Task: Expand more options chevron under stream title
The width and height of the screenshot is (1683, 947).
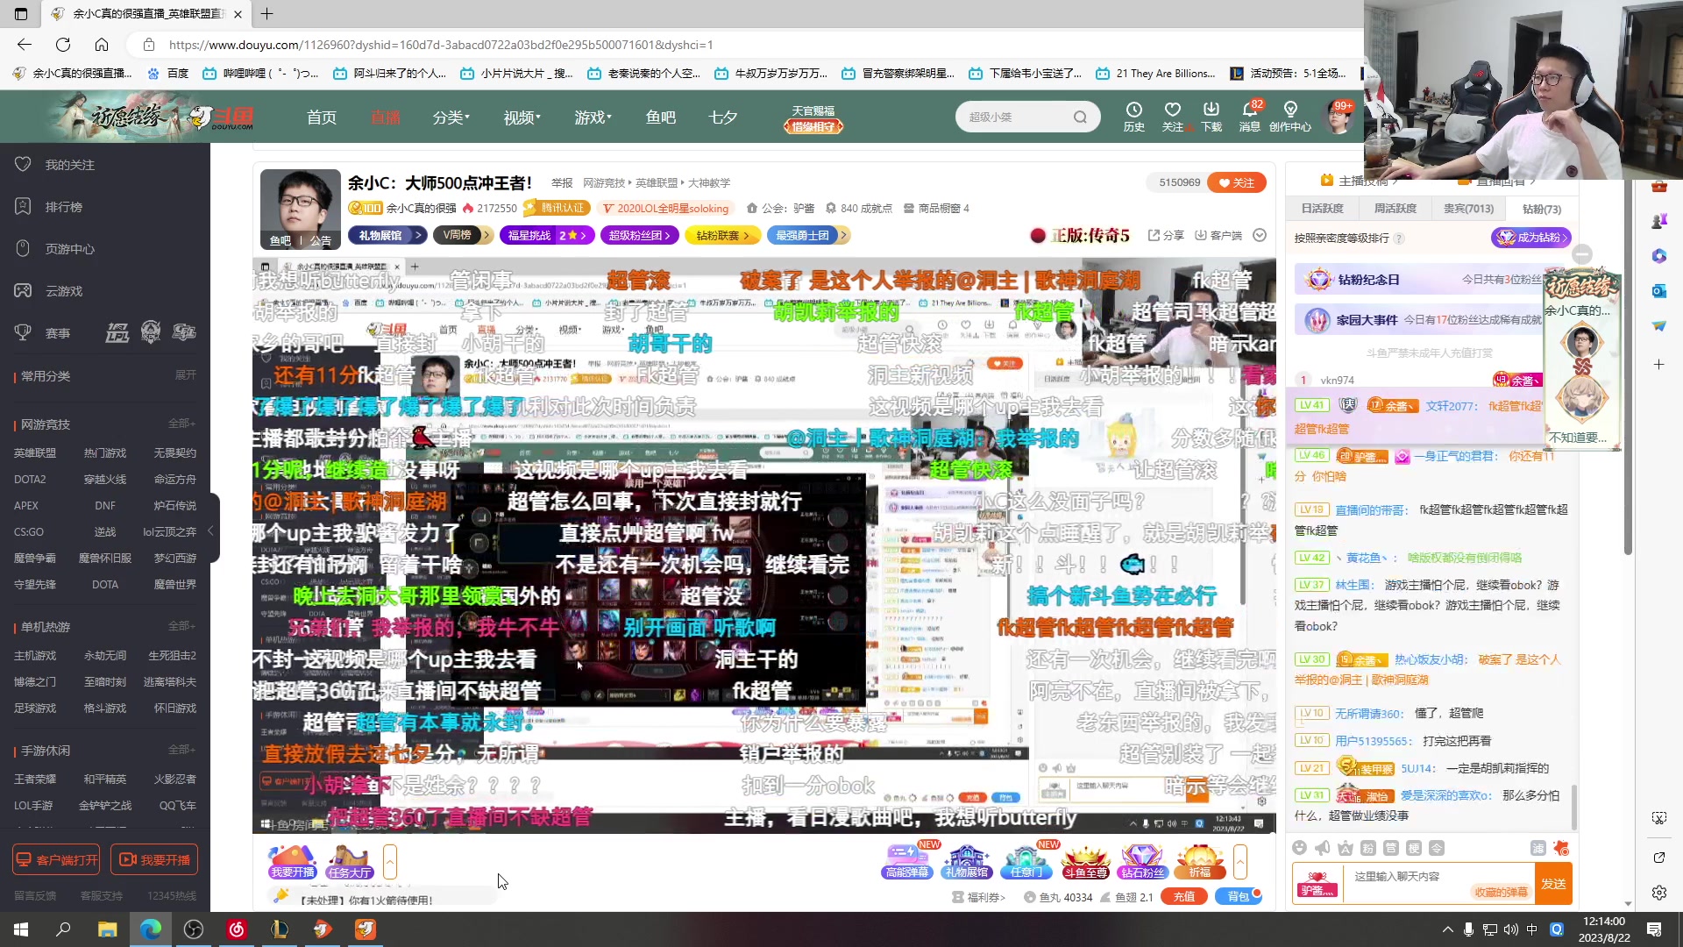Action: [1260, 235]
